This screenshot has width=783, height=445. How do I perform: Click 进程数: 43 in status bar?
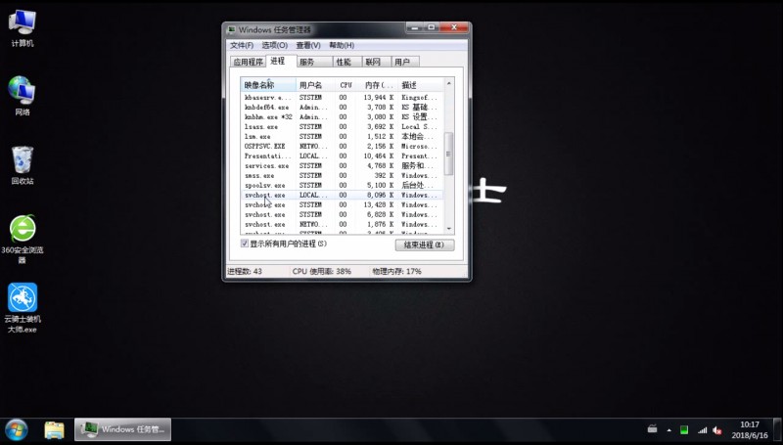pos(245,271)
